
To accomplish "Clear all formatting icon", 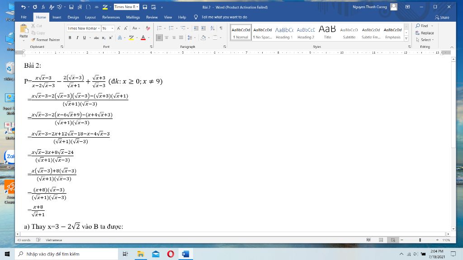I will (x=148, y=28).
